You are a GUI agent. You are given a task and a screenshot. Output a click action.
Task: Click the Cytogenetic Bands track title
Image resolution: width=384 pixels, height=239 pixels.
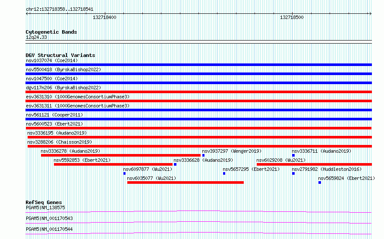click(51, 32)
